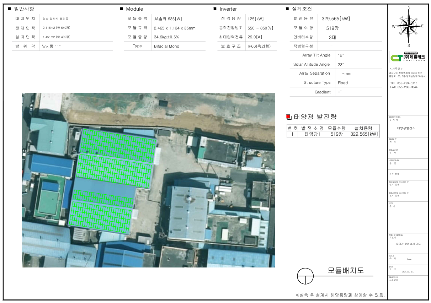Viewport: 431px width, 303px height.
Task: Select the 태양광발전소 project title field
Action: coord(406,128)
